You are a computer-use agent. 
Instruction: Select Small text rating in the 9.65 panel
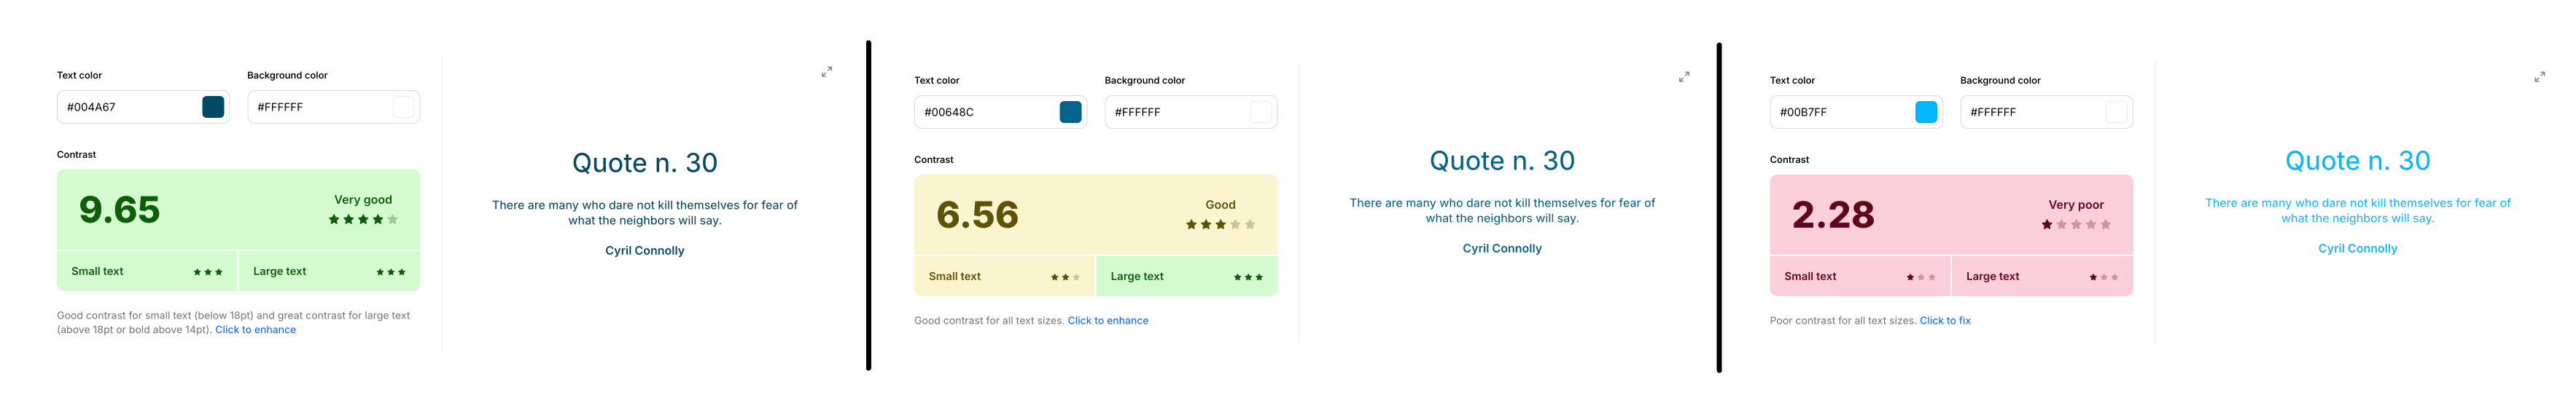(147, 271)
